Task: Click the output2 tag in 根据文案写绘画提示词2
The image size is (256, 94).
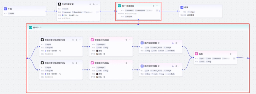Action: [49, 71]
